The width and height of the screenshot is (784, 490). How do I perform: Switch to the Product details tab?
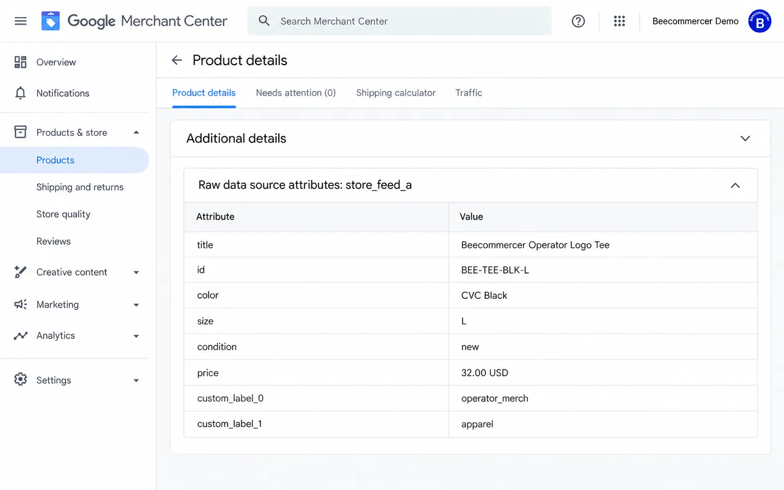pyautogui.click(x=204, y=93)
